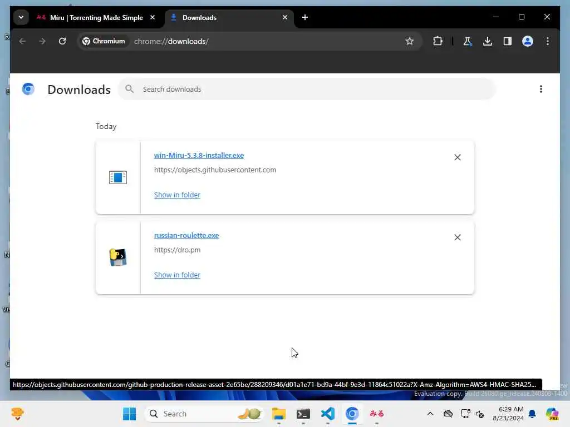Click the https://dro.pm source URL
The image size is (570, 427).
pos(178,250)
